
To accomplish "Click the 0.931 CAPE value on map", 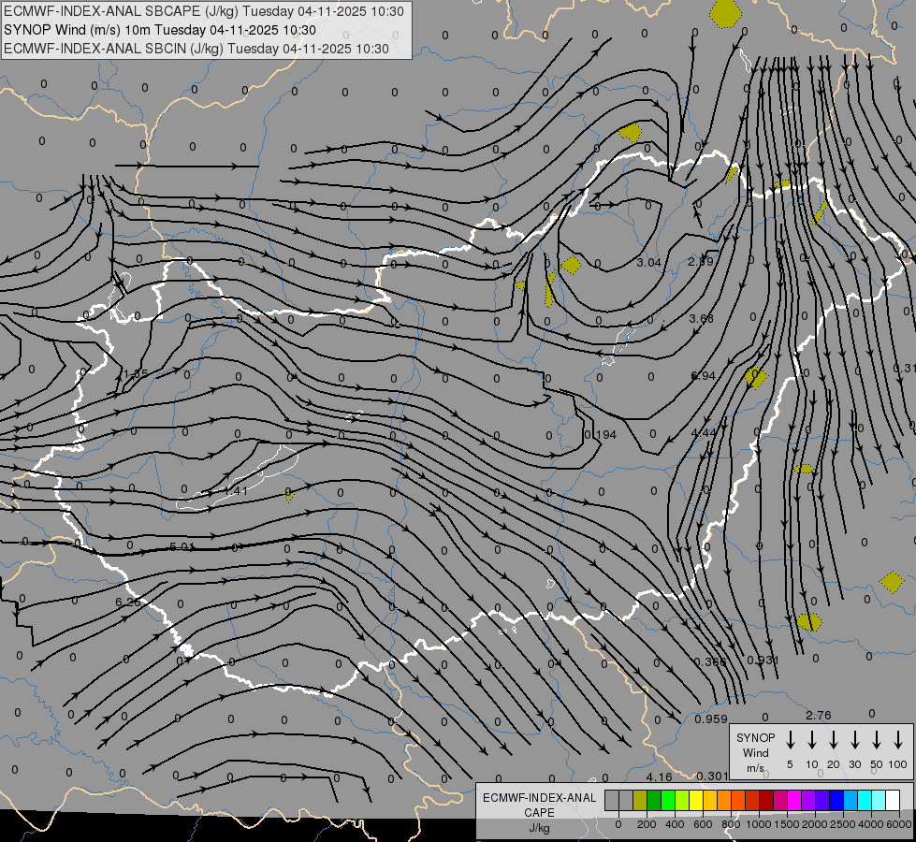I will click(763, 661).
